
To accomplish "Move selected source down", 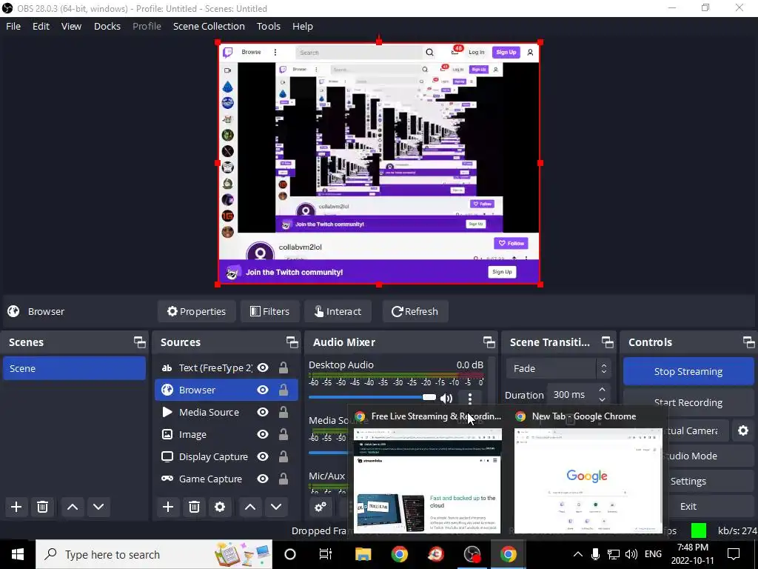I will pyautogui.click(x=276, y=507).
